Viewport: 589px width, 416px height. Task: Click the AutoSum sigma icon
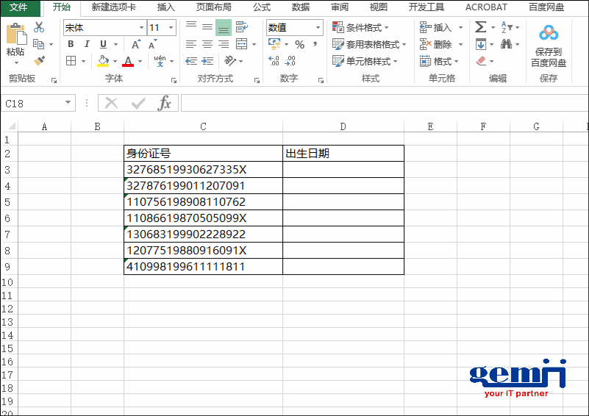pos(480,27)
